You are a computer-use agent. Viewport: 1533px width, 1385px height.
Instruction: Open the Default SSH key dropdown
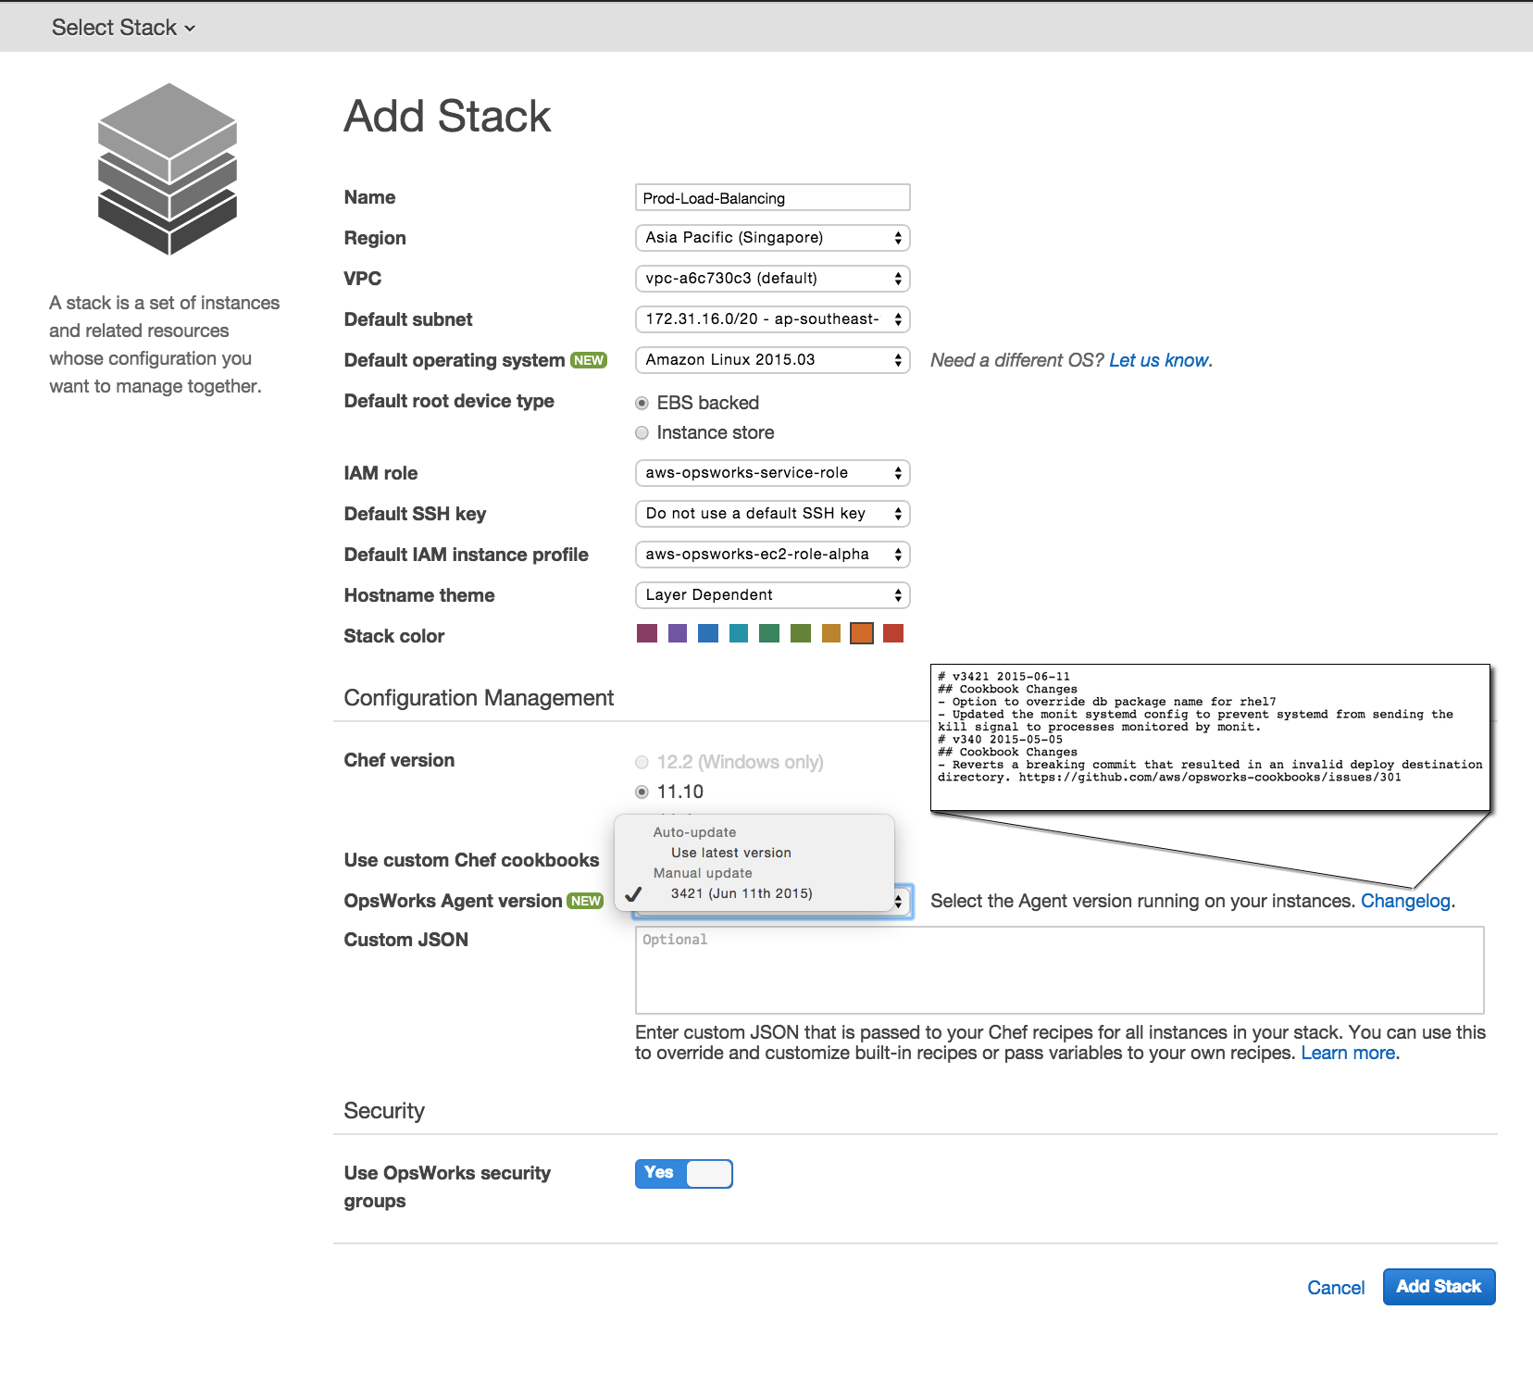773,514
